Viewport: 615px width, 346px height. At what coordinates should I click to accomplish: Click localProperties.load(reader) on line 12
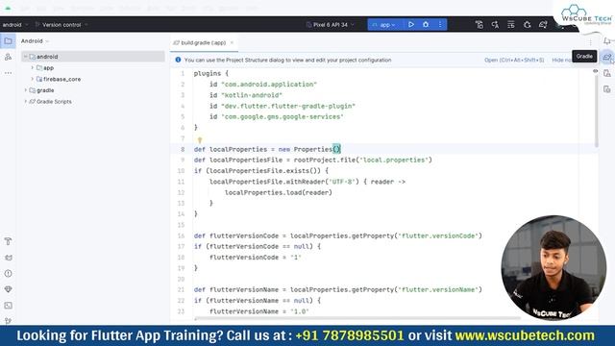(x=279, y=192)
